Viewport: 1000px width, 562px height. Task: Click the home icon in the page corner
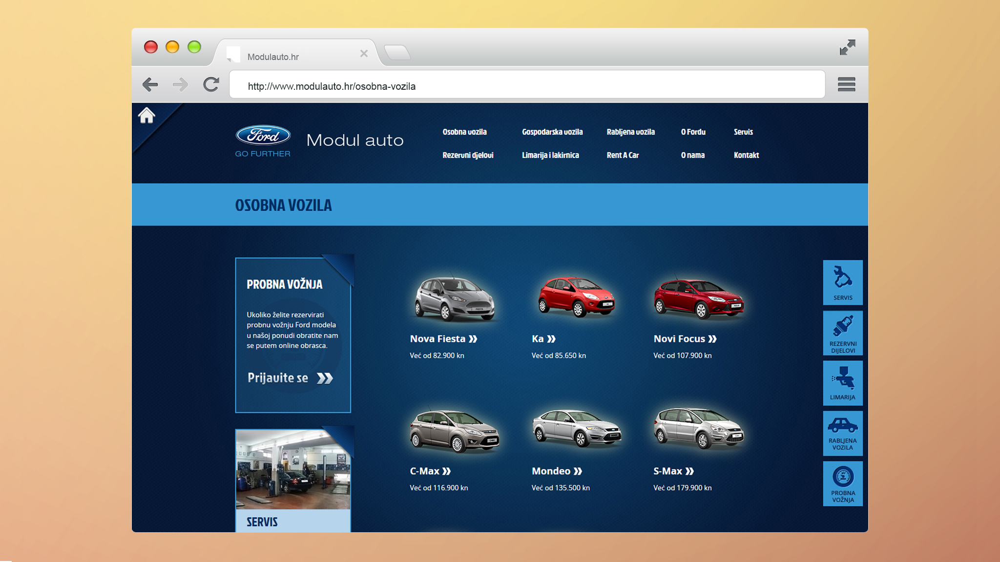(146, 115)
